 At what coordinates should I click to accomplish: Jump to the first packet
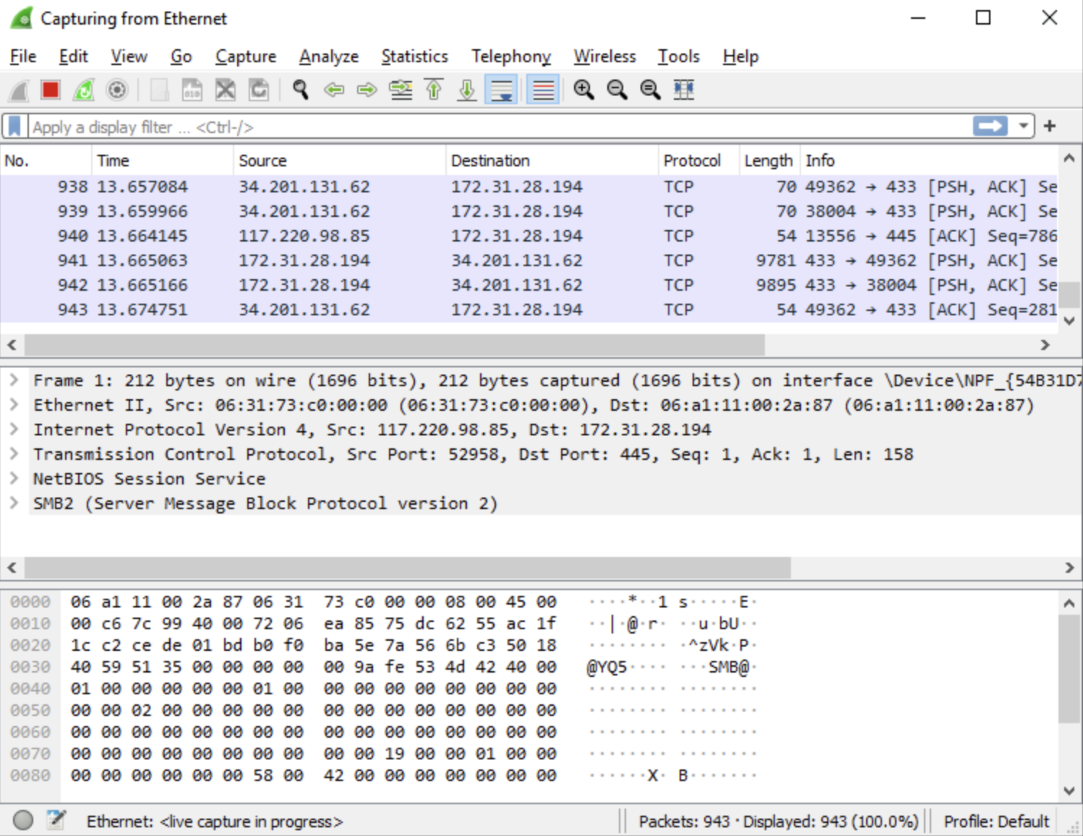click(434, 90)
